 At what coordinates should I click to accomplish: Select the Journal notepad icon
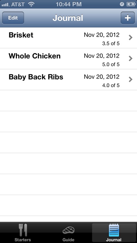[x=114, y=230]
